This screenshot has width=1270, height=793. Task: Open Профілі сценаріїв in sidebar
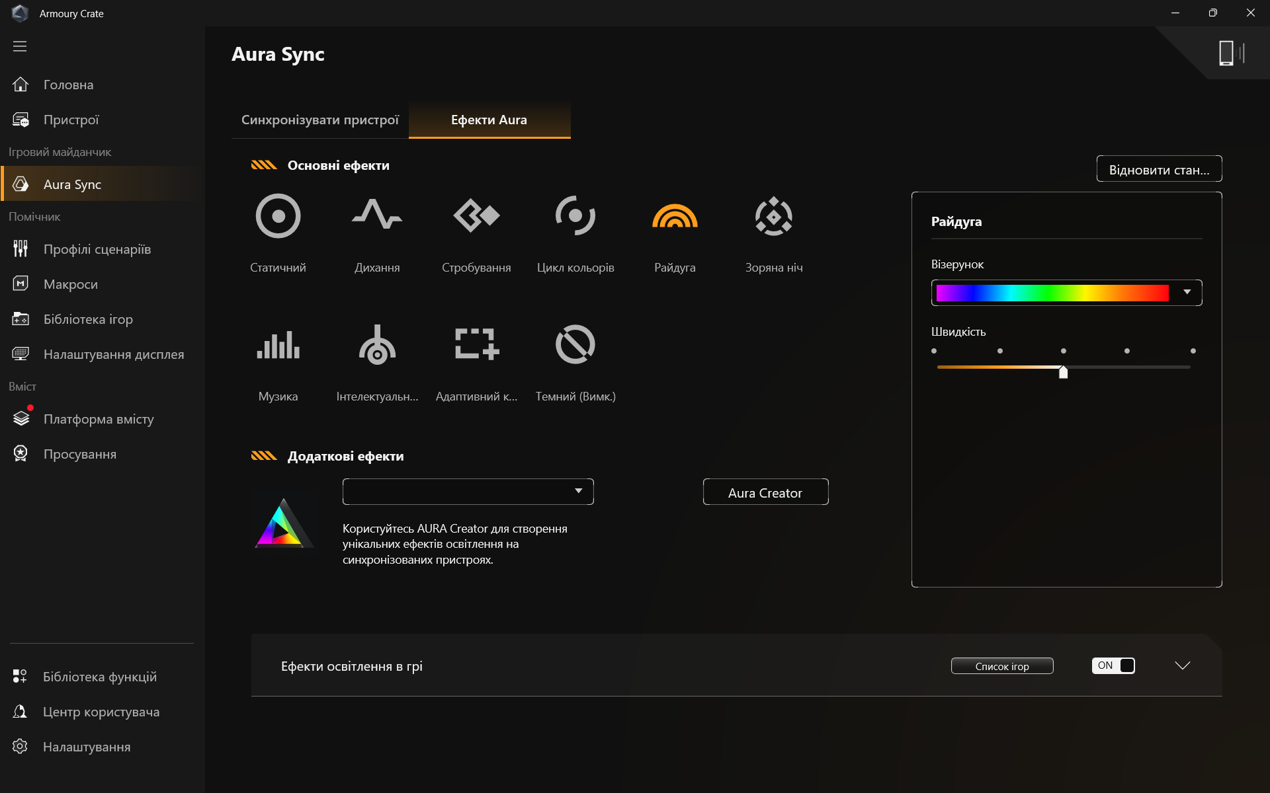pyautogui.click(x=97, y=249)
